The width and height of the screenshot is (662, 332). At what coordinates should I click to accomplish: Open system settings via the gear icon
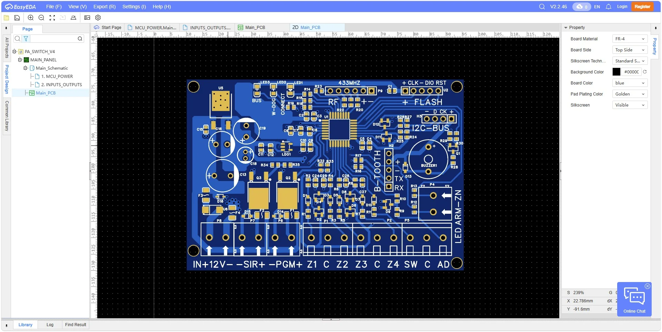(x=98, y=18)
